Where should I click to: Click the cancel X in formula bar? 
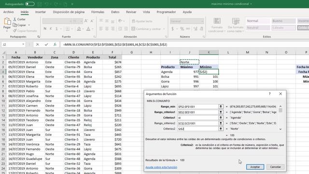coord(38,44)
